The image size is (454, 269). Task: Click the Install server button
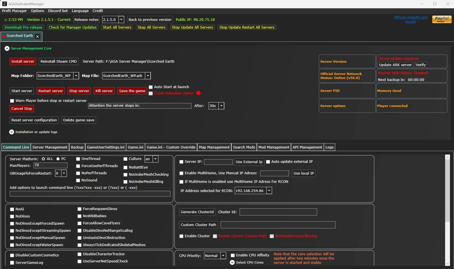23,62
